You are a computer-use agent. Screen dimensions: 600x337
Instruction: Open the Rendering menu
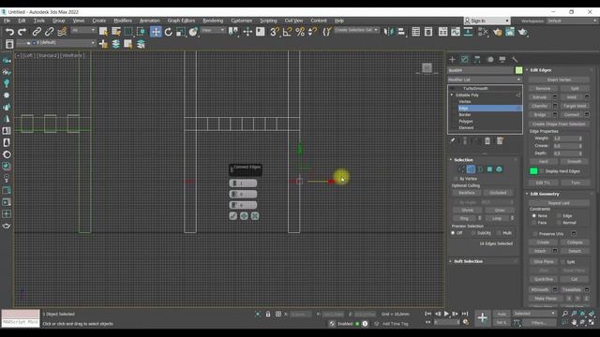pyautogui.click(x=213, y=21)
